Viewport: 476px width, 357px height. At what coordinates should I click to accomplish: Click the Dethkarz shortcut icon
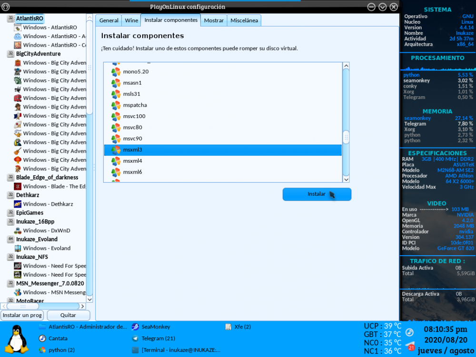(x=18, y=204)
